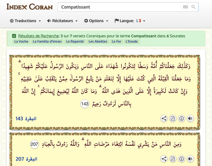The height and width of the screenshot is (166, 212).
Task: Play audio recitation of verse 207
Action: pyautogui.click(x=190, y=159)
